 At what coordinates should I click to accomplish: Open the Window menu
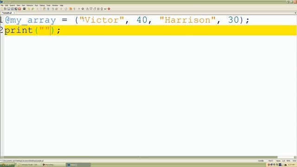pyautogui.click(x=55, y=6)
